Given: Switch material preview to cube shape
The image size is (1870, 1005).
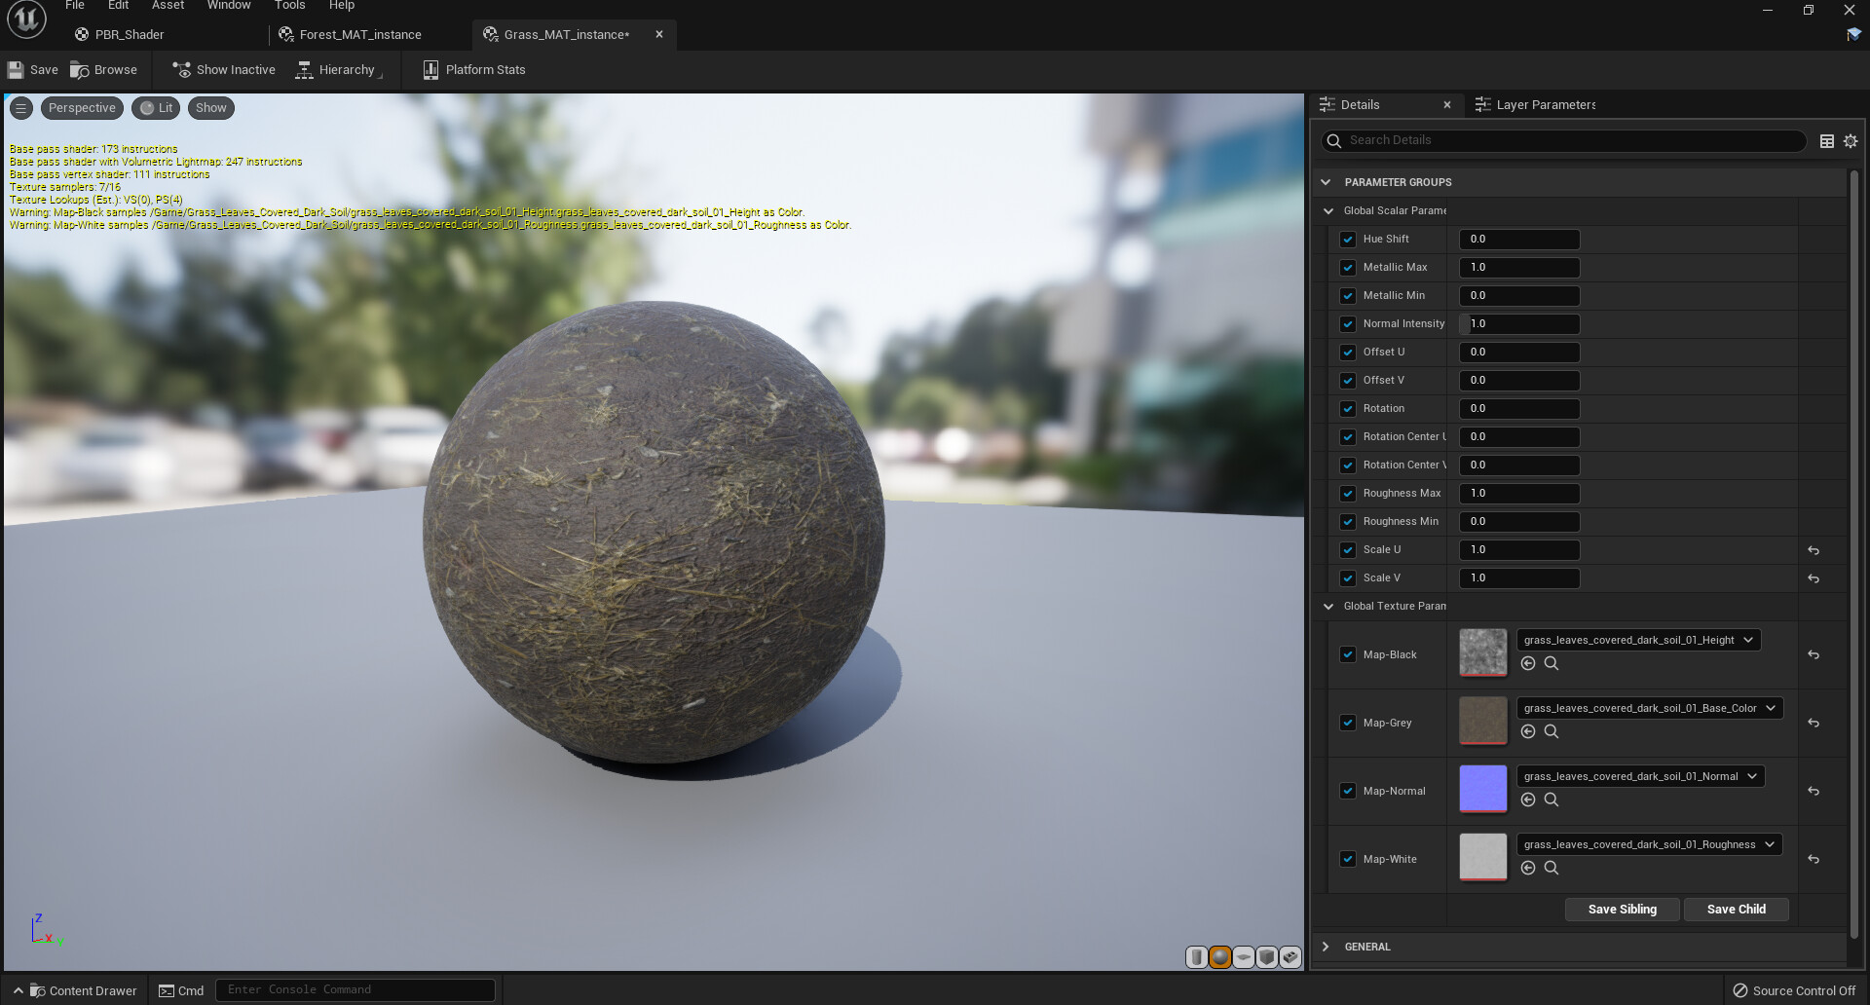Looking at the screenshot, I should coord(1267,957).
